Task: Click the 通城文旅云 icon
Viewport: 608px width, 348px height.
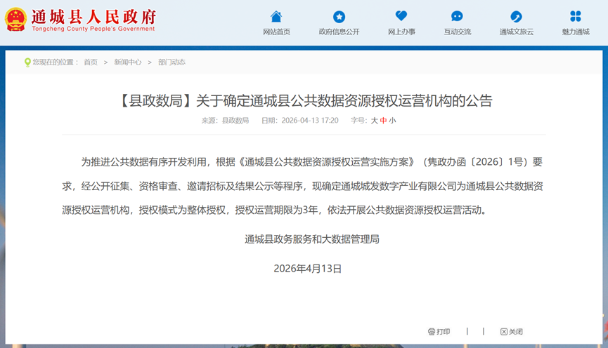Action: tap(516, 16)
